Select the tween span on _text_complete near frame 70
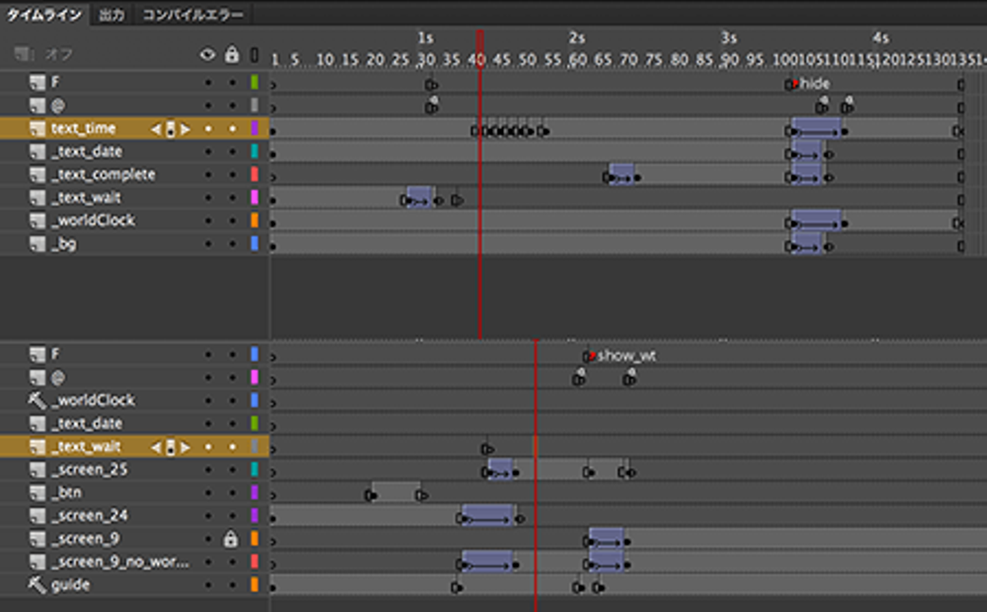The image size is (987, 612). tap(621, 174)
